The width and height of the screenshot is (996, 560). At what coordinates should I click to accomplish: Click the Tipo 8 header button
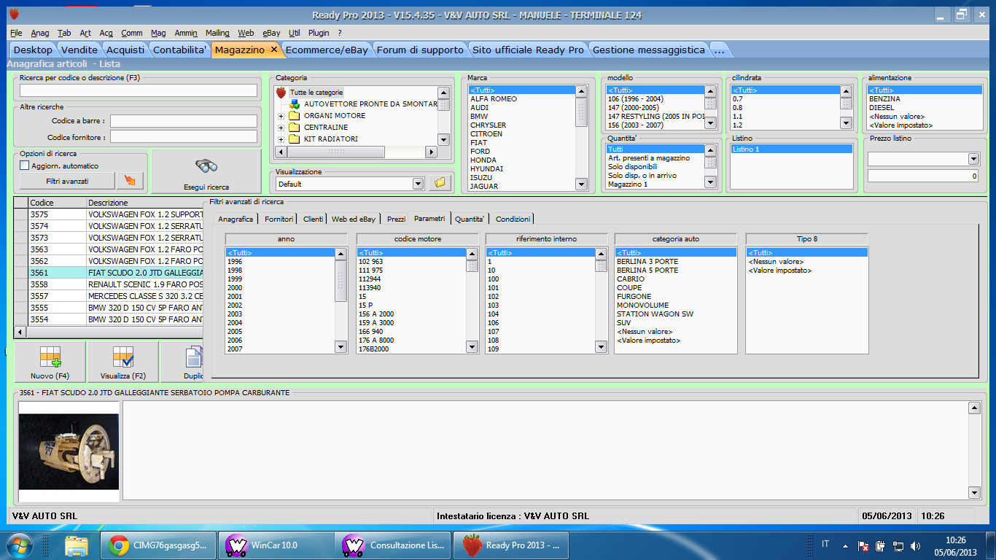point(807,239)
